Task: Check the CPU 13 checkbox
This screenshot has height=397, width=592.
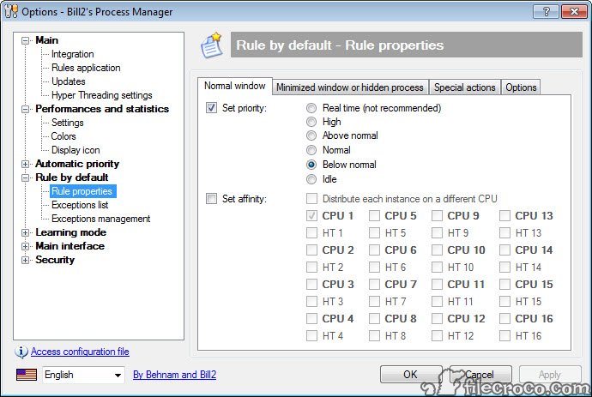Action: 504,216
